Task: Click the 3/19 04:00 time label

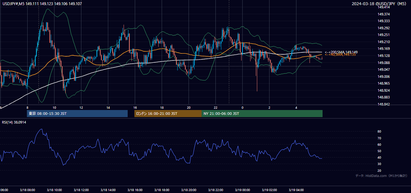Action: tap(296, 190)
